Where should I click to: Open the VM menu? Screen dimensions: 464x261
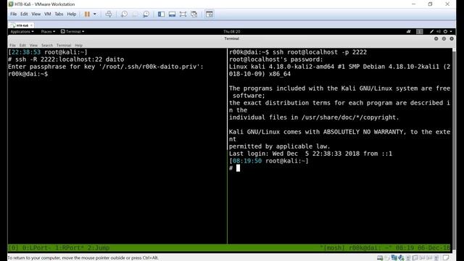tap(48, 14)
